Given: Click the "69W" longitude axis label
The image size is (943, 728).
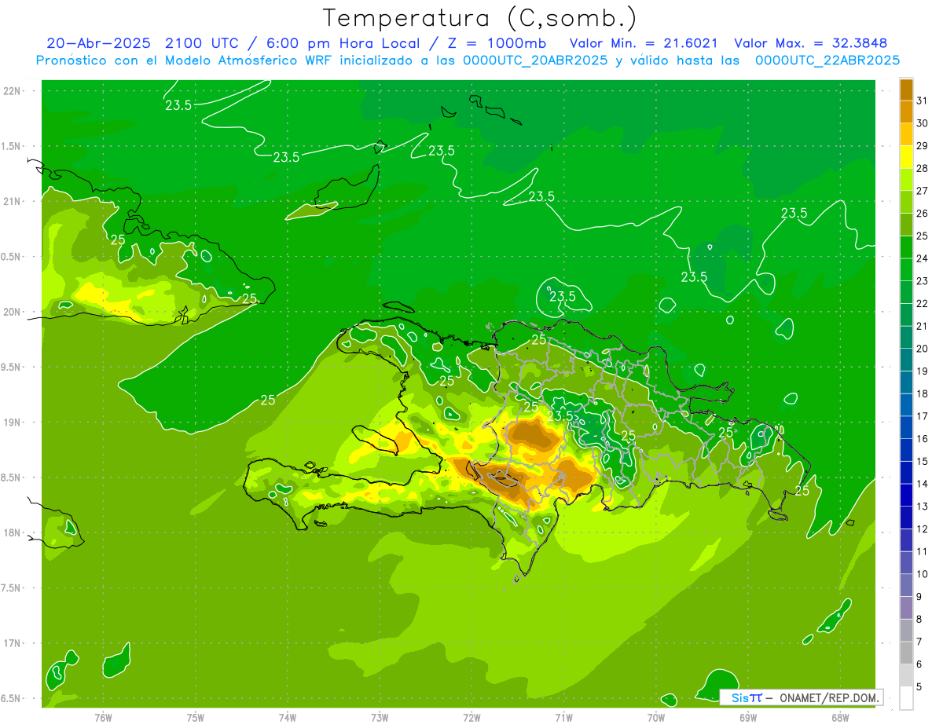Looking at the screenshot, I should tap(748, 718).
